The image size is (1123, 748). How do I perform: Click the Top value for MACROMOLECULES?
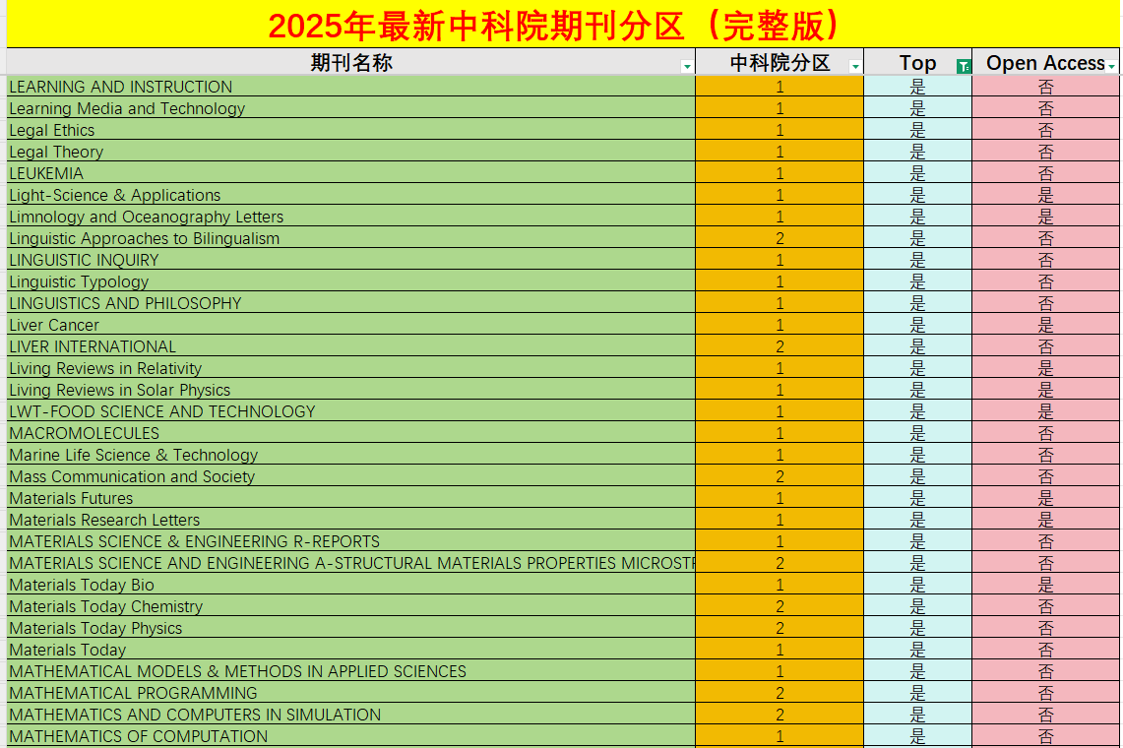917,433
